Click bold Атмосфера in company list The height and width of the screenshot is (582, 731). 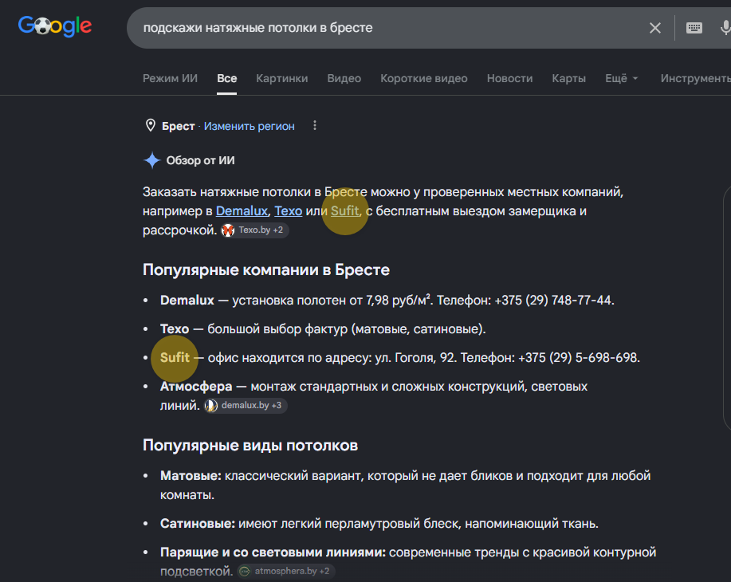196,387
